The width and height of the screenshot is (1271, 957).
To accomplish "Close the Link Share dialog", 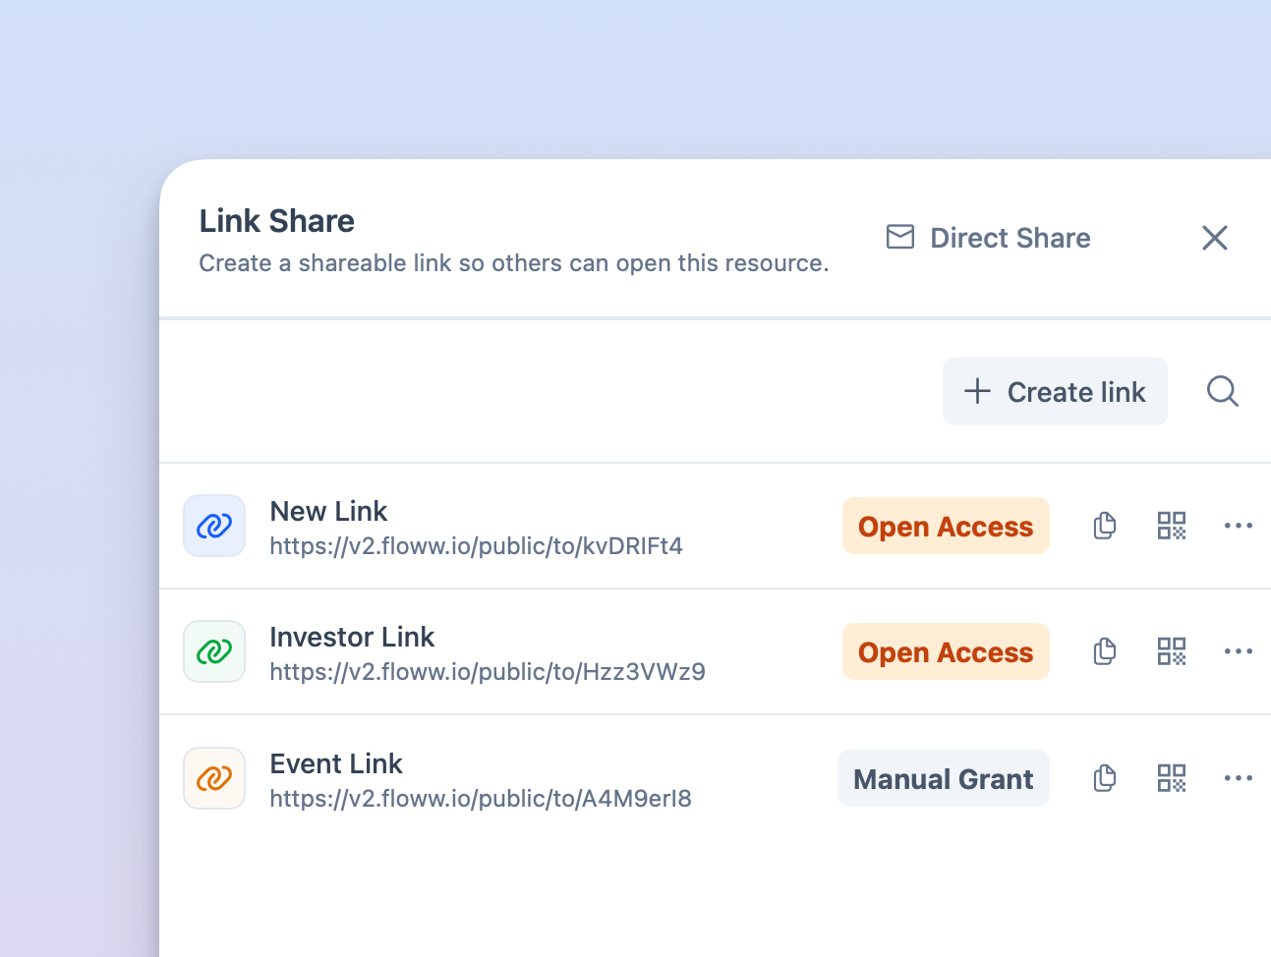I will click(x=1215, y=238).
